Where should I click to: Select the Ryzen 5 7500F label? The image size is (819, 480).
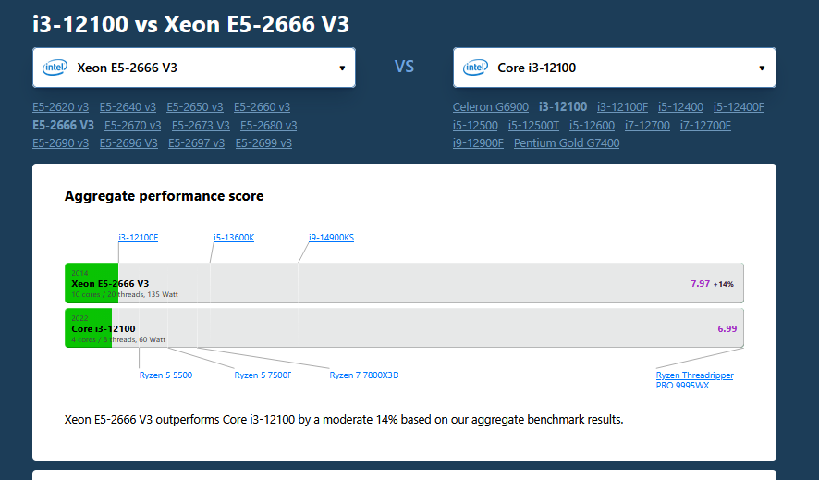[263, 375]
